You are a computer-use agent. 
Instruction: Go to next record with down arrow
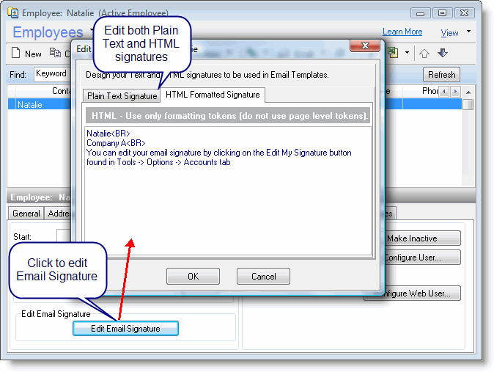(x=443, y=53)
